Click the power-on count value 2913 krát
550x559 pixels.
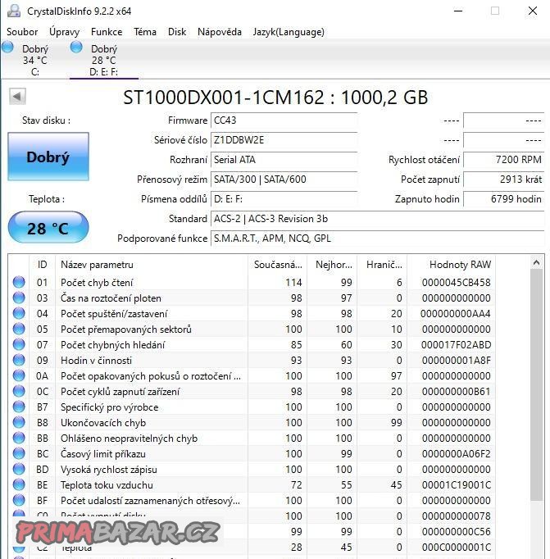coord(503,180)
